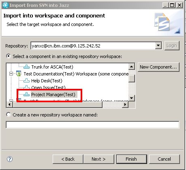Screen dimensions: 186x170
Task: Select Test Documentation(Test) Workspace row
Action: pyautogui.click(x=76, y=74)
